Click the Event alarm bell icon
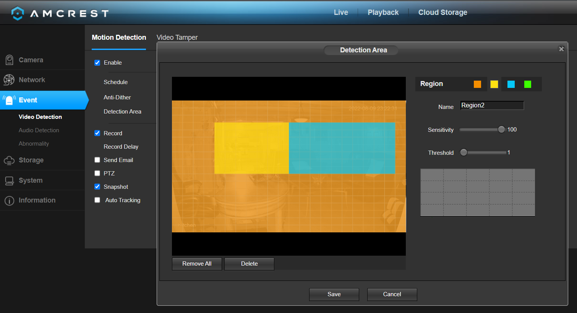This screenshot has width=577, height=313. (9, 100)
